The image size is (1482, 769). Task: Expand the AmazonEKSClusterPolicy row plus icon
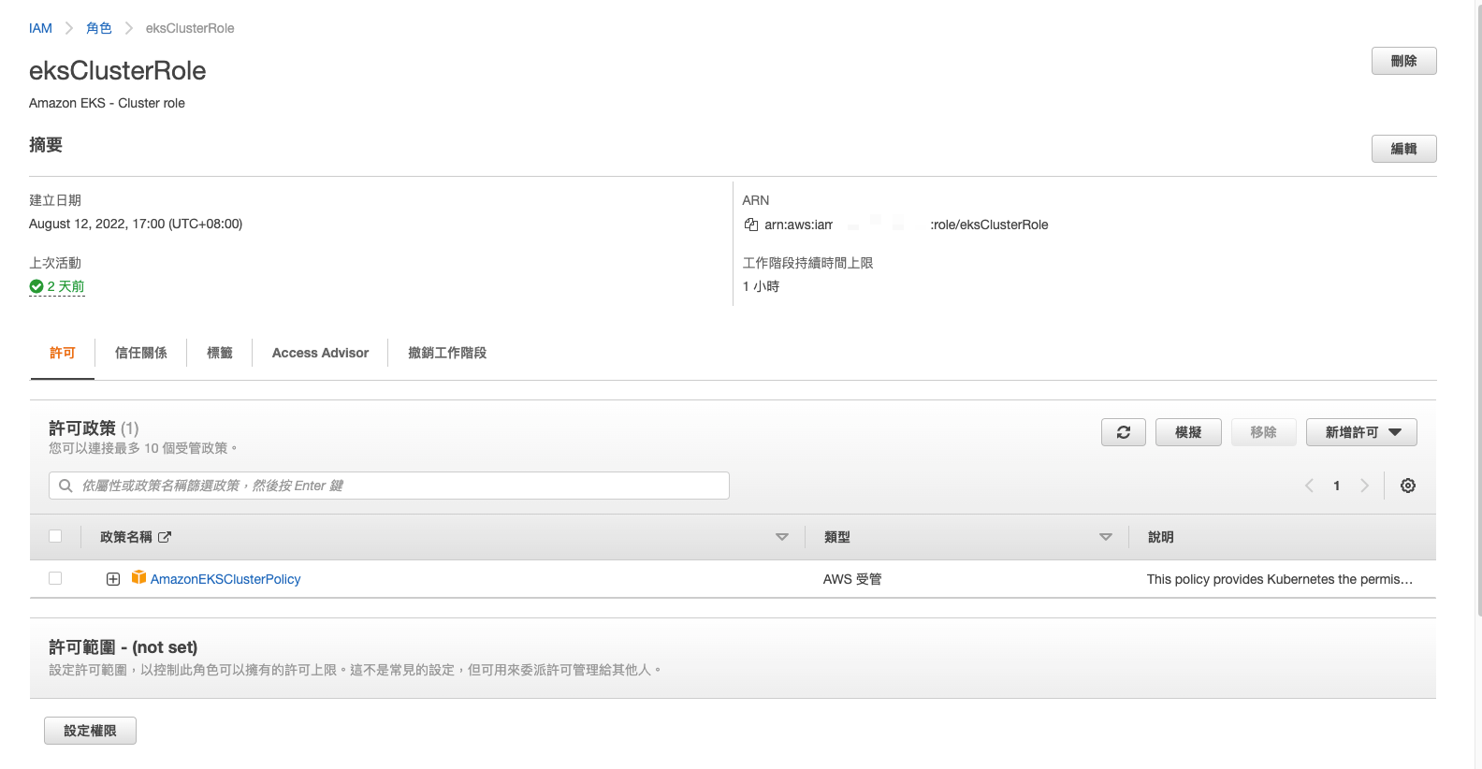113,579
